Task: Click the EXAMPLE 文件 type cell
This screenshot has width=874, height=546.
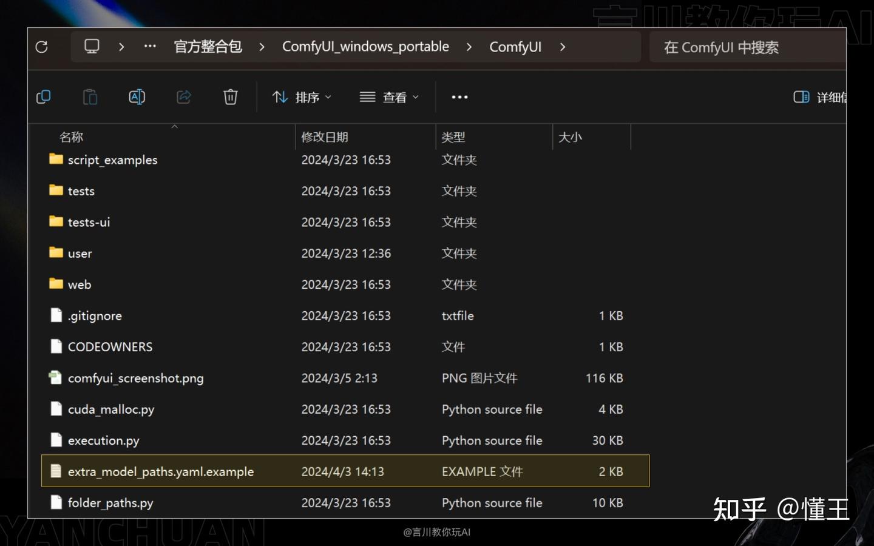Action: point(482,471)
